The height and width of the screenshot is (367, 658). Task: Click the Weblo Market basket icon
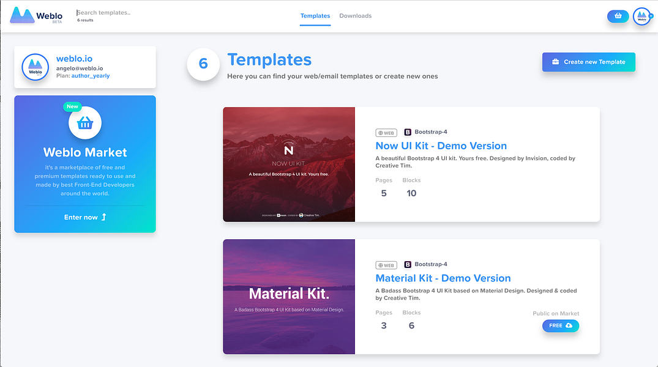84,123
